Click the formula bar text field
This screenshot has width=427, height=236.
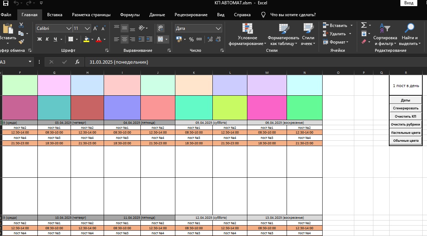(x=256, y=62)
